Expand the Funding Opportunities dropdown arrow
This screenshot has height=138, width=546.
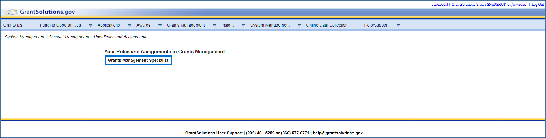pos(90,25)
